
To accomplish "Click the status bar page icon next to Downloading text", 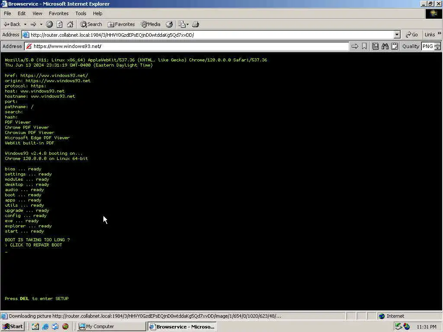I will coord(4,316).
